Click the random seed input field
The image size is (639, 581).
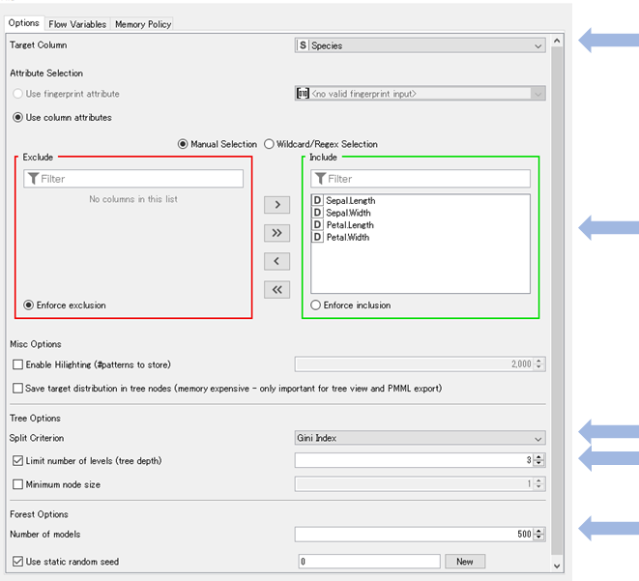[x=369, y=562]
